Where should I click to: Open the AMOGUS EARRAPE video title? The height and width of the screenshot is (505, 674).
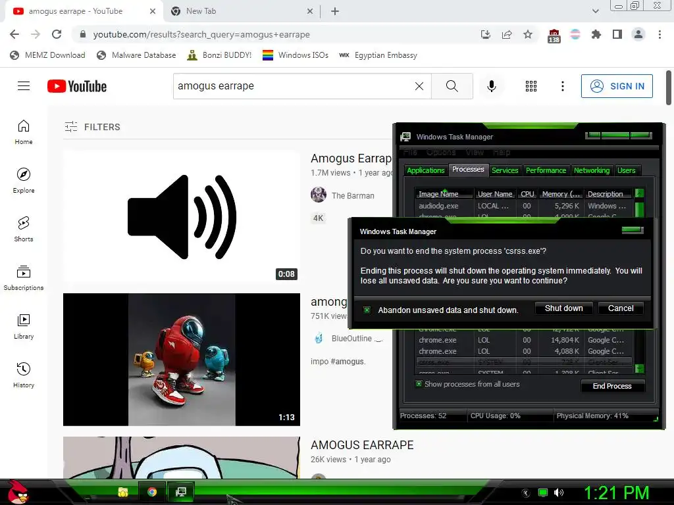(362, 445)
